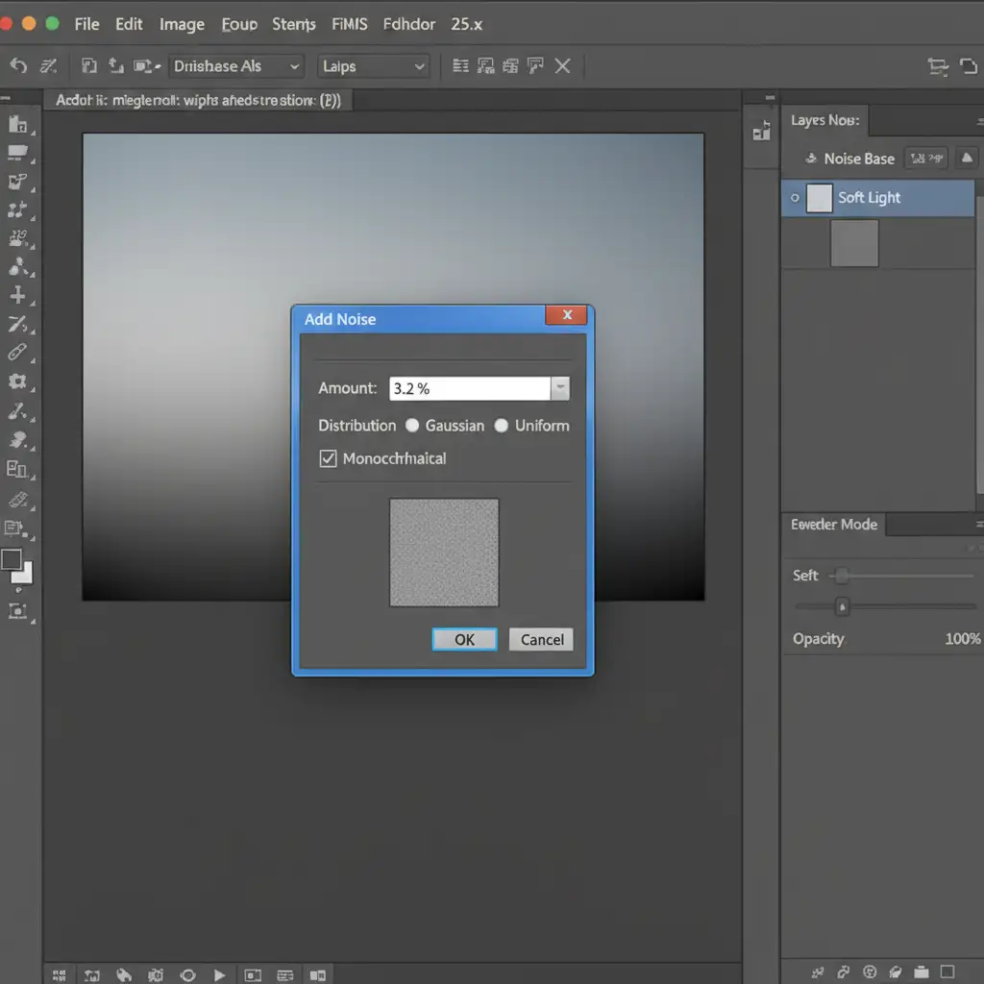This screenshot has height=984, width=984.
Task: Toggle the Monochromatic checkbox
Action: pyautogui.click(x=328, y=458)
